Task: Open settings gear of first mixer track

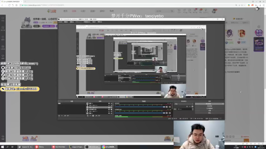Action: click(x=170, y=107)
